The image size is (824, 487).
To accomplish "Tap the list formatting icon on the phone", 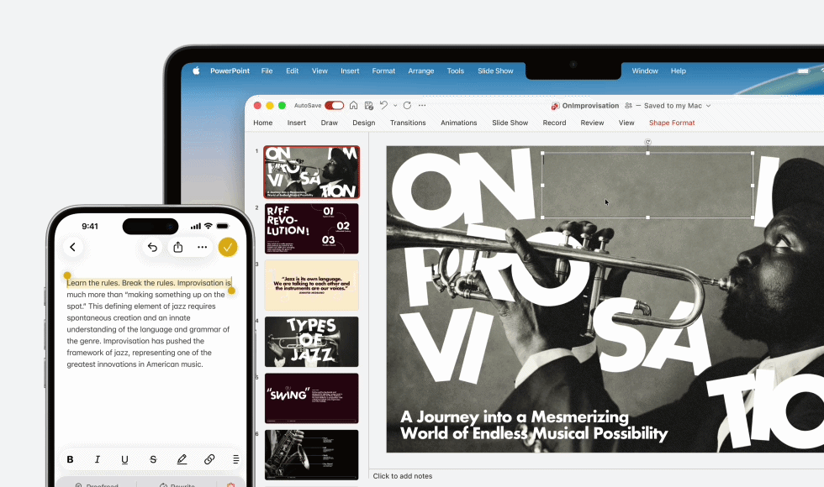I will [x=235, y=460].
